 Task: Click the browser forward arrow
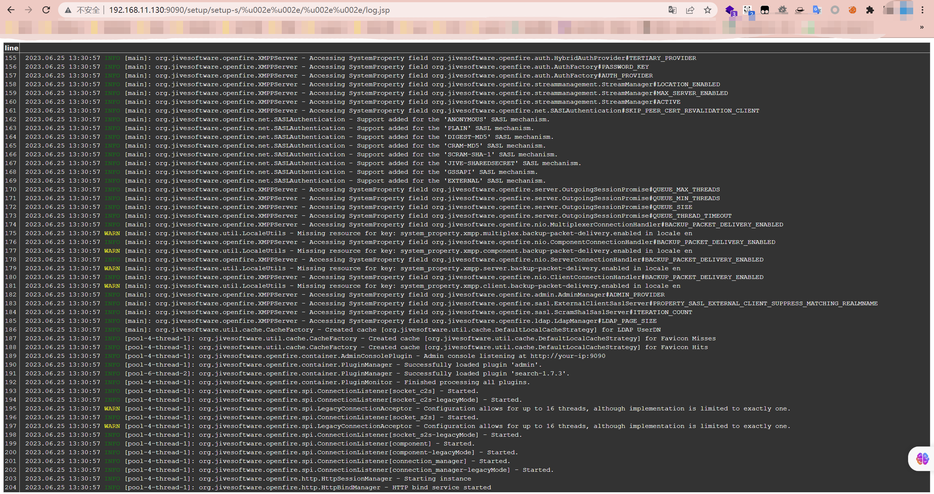point(29,10)
